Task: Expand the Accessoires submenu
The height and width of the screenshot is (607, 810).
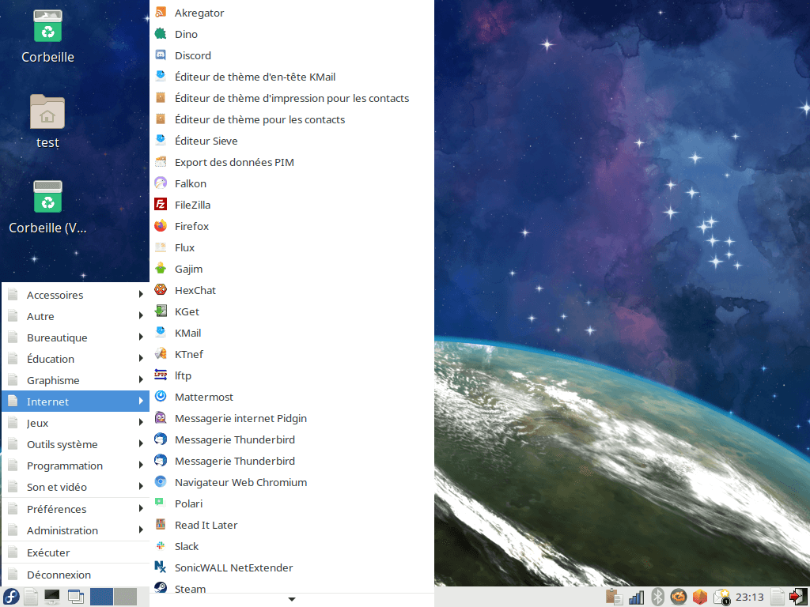Action: (75, 295)
